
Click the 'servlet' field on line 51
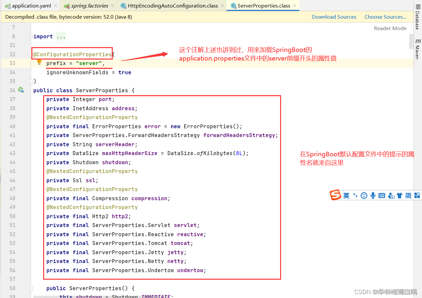[185, 225]
